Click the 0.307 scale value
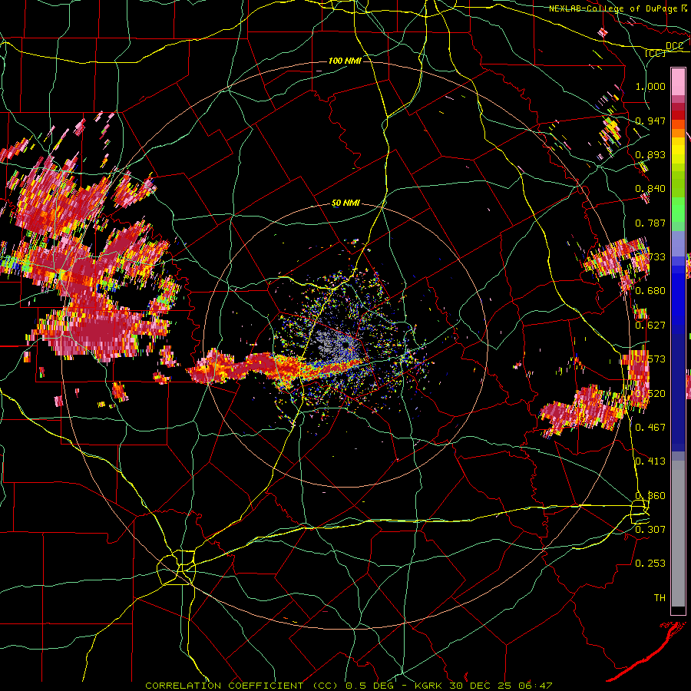This screenshot has width=691, height=691. pyautogui.click(x=650, y=529)
